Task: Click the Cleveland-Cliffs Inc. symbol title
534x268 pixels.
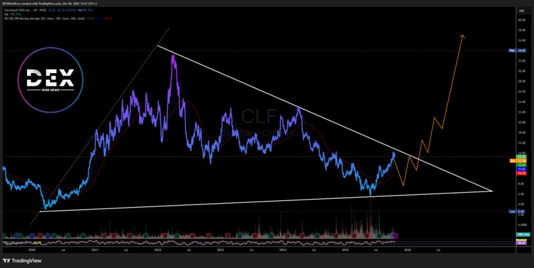Action: 21,10
